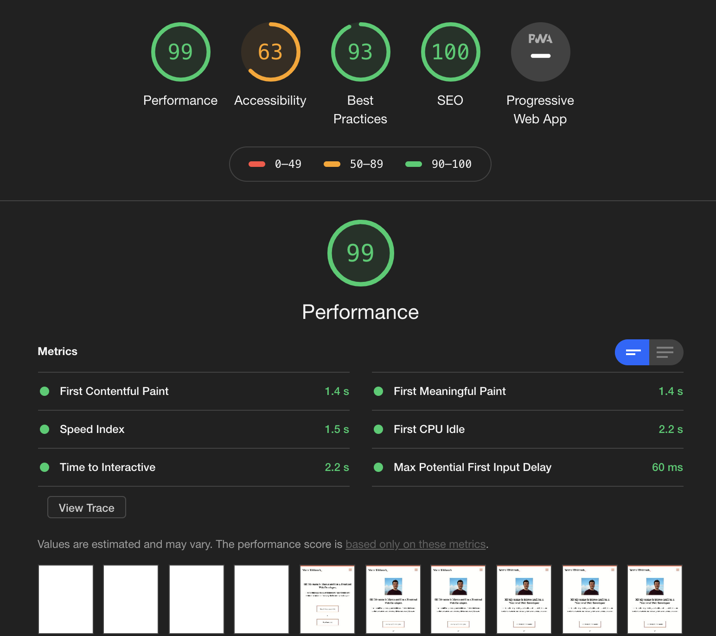This screenshot has width=716, height=636.
Task: Open the Best Practices gauge showing 93
Action: [x=360, y=52]
